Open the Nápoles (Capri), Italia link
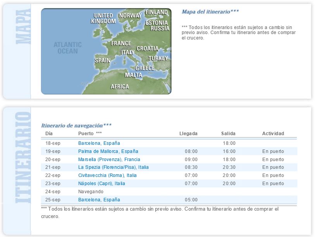The image size is (315, 237). tap(102, 184)
